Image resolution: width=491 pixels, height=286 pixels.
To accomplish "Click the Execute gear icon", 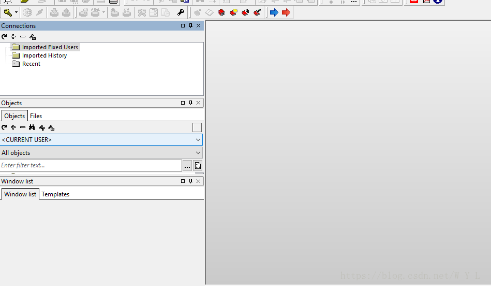I will (x=27, y=12).
